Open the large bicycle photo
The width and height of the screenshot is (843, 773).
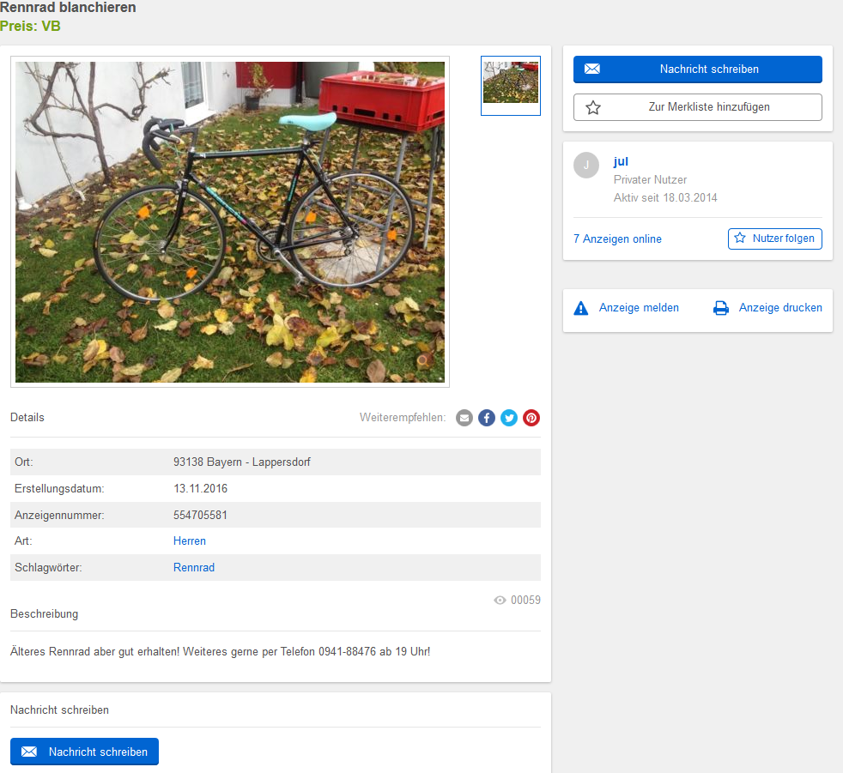pos(230,222)
